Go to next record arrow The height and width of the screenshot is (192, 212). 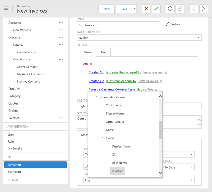pos(204,9)
